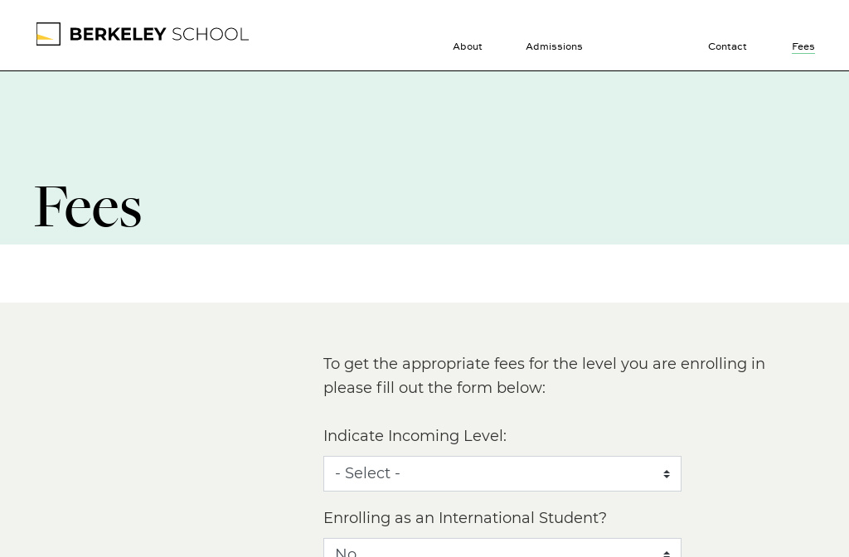
Task: Open the 'Indicate Incoming Level' dropdown
Action: [502, 473]
